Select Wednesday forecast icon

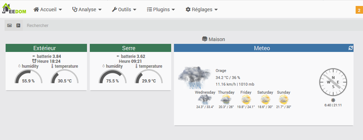[205, 100]
